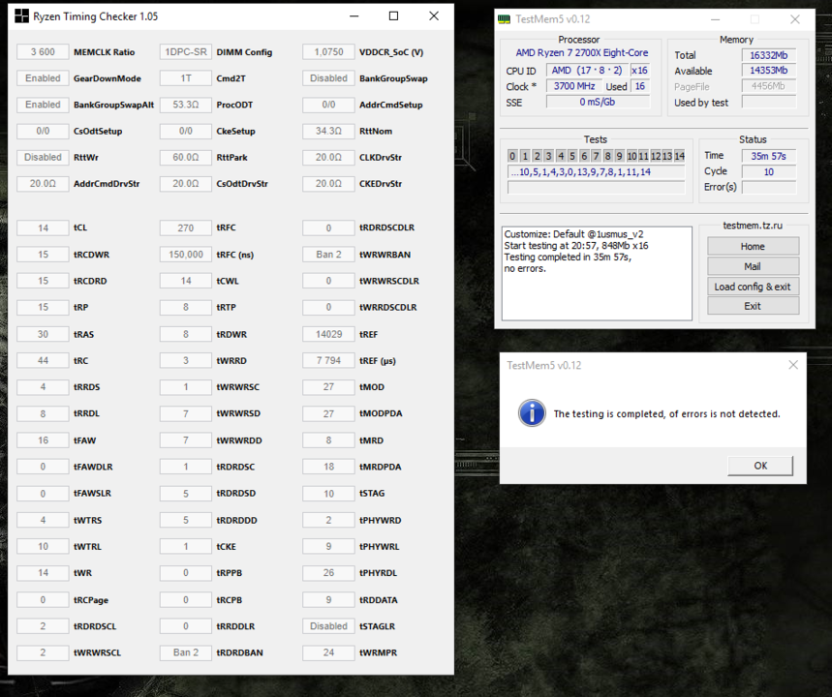The width and height of the screenshot is (832, 697).
Task: Close the TestMem5 completion dialog
Action: coord(792,365)
